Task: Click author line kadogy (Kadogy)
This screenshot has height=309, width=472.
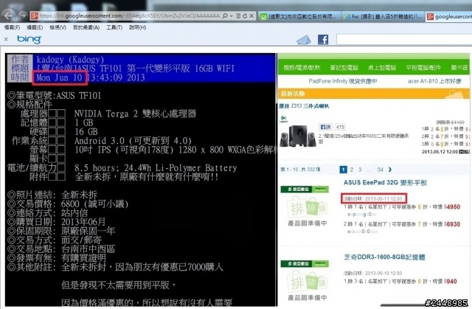Action: point(70,59)
